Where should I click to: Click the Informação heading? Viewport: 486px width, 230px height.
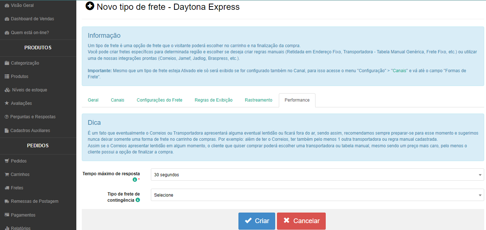tap(104, 36)
